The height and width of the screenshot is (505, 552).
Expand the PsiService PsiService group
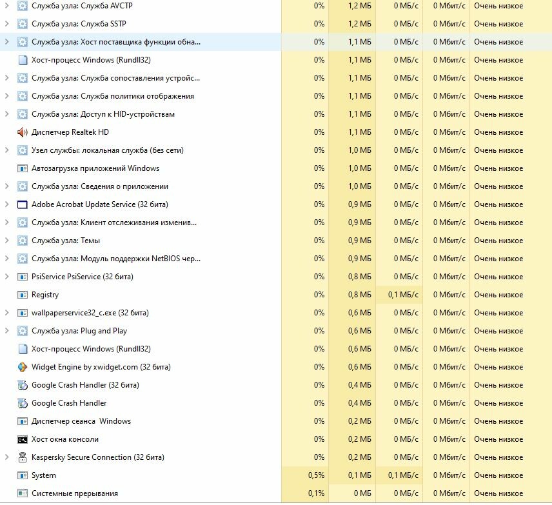pyautogui.click(x=6, y=277)
